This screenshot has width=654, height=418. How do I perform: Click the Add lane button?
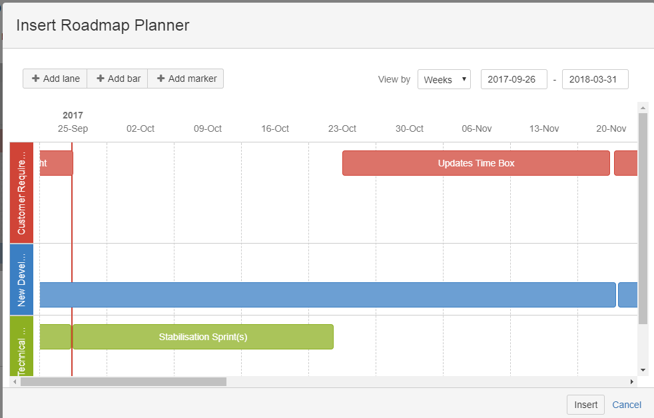click(55, 79)
